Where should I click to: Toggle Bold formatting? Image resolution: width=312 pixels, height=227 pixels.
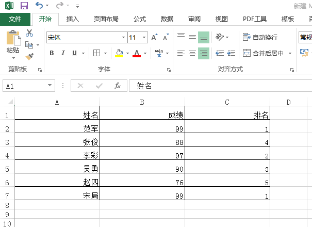coord(52,53)
